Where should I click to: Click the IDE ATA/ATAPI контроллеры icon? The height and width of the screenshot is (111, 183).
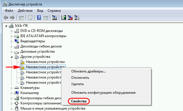[17, 36]
